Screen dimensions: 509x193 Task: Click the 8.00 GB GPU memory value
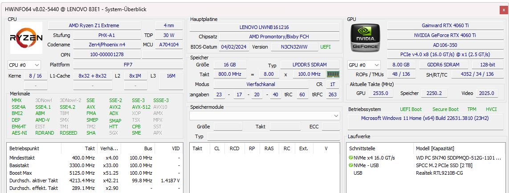click(402, 65)
